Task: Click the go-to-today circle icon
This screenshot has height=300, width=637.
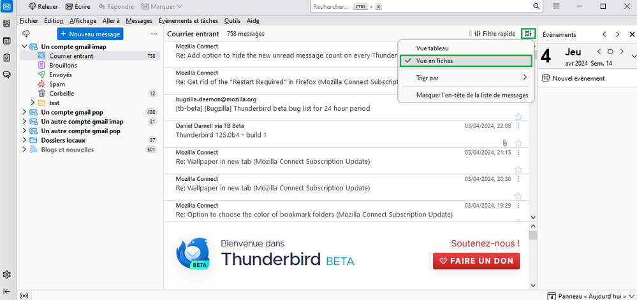Action: point(610,52)
